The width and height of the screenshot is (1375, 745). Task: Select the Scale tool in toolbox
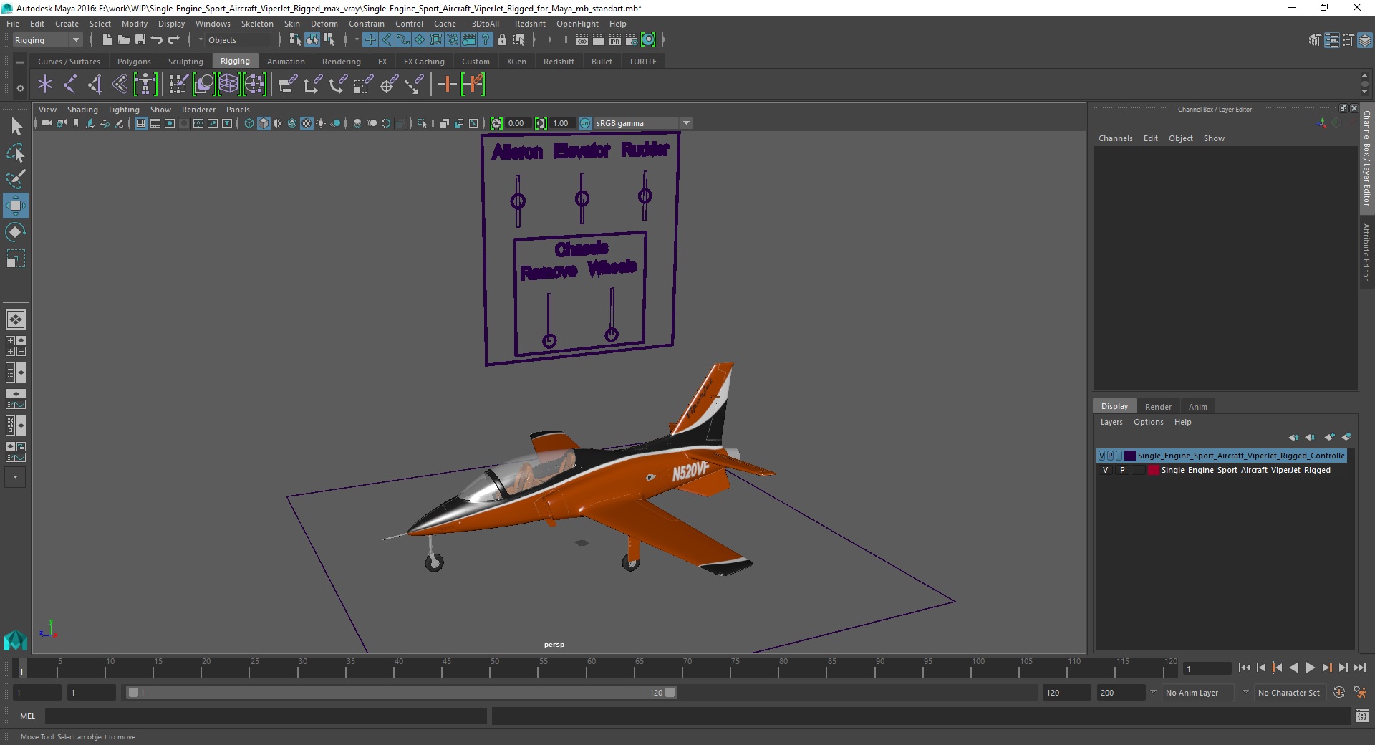(x=16, y=259)
